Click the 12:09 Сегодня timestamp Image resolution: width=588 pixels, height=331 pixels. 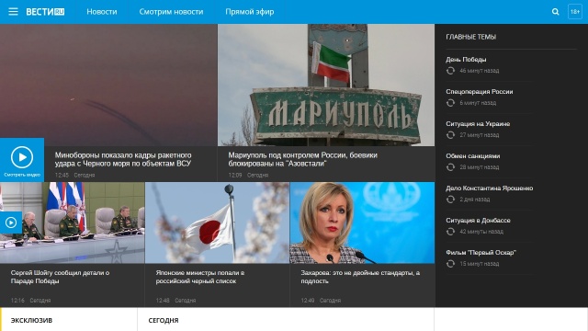(248, 176)
